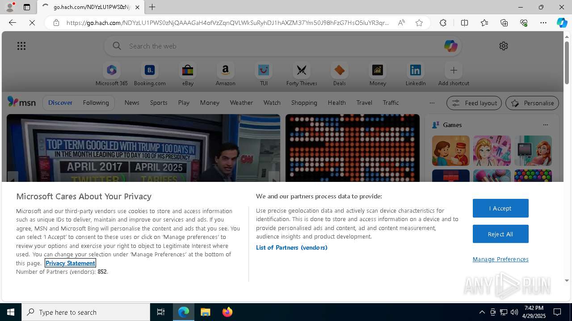
Task: Open the Sports section
Action: coord(159,103)
